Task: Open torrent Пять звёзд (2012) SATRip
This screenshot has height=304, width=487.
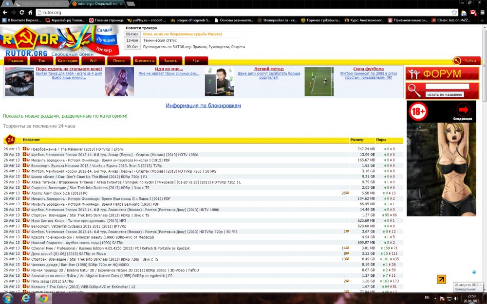Action: click(53, 281)
